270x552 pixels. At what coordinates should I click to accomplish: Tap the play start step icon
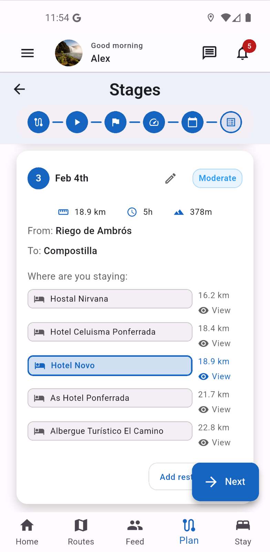(x=77, y=122)
